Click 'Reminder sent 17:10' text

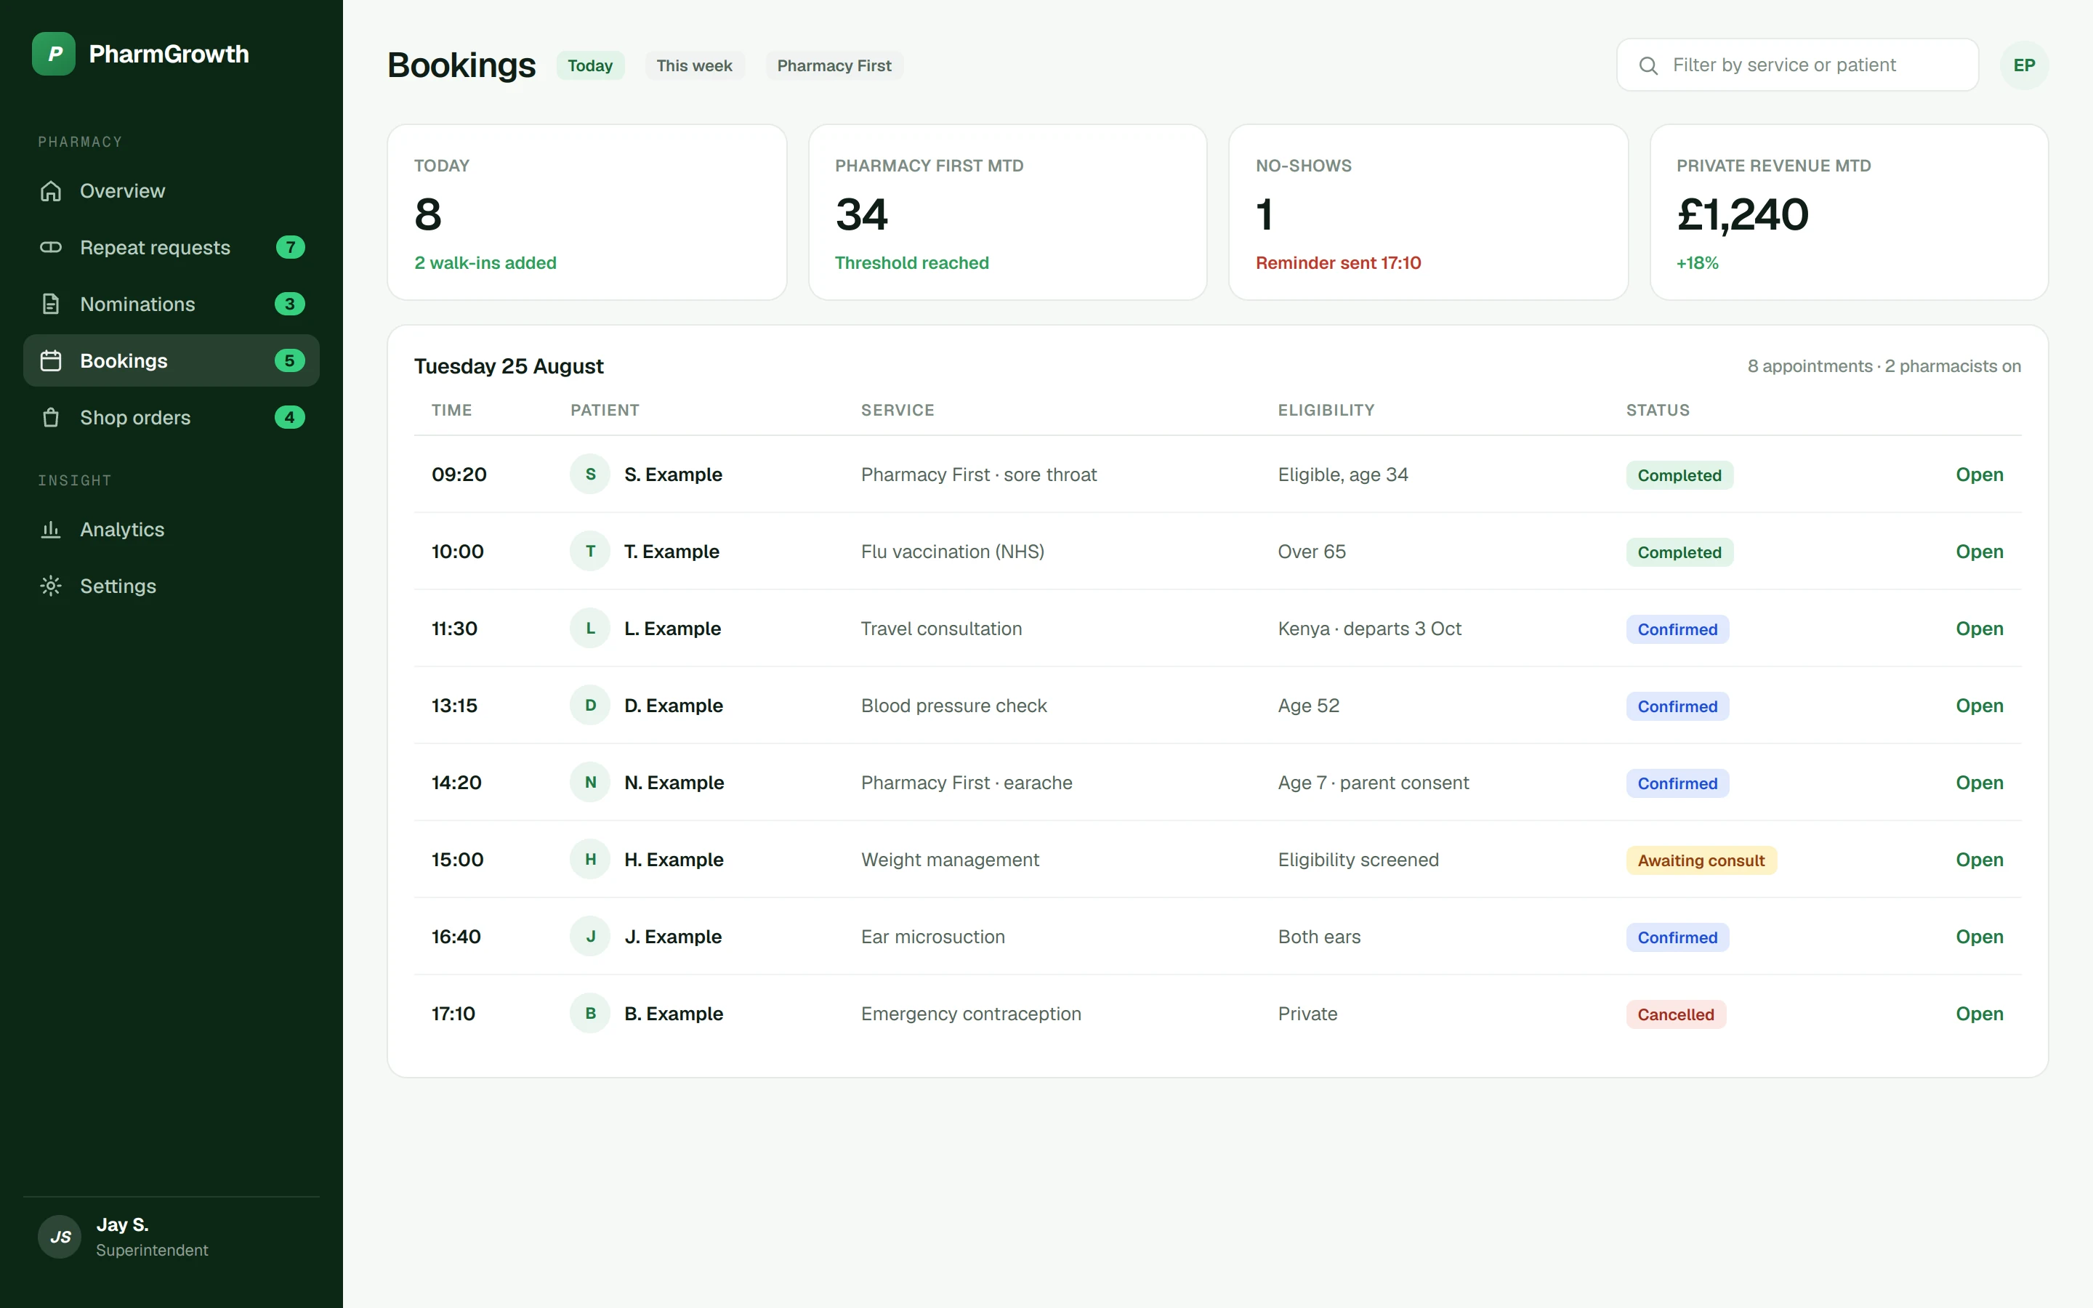coord(1338,263)
